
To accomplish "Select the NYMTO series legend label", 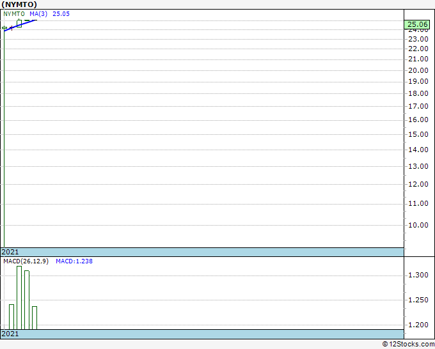I will tap(14, 14).
